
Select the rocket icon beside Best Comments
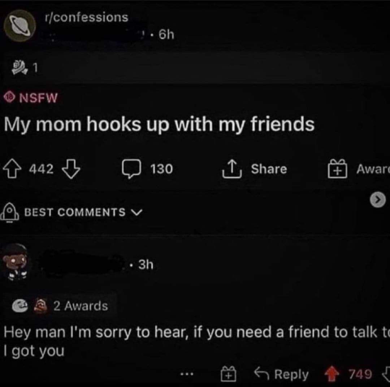(10, 212)
